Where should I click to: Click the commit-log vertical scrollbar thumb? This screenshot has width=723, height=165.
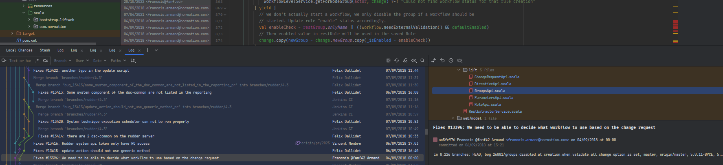(x=426, y=131)
